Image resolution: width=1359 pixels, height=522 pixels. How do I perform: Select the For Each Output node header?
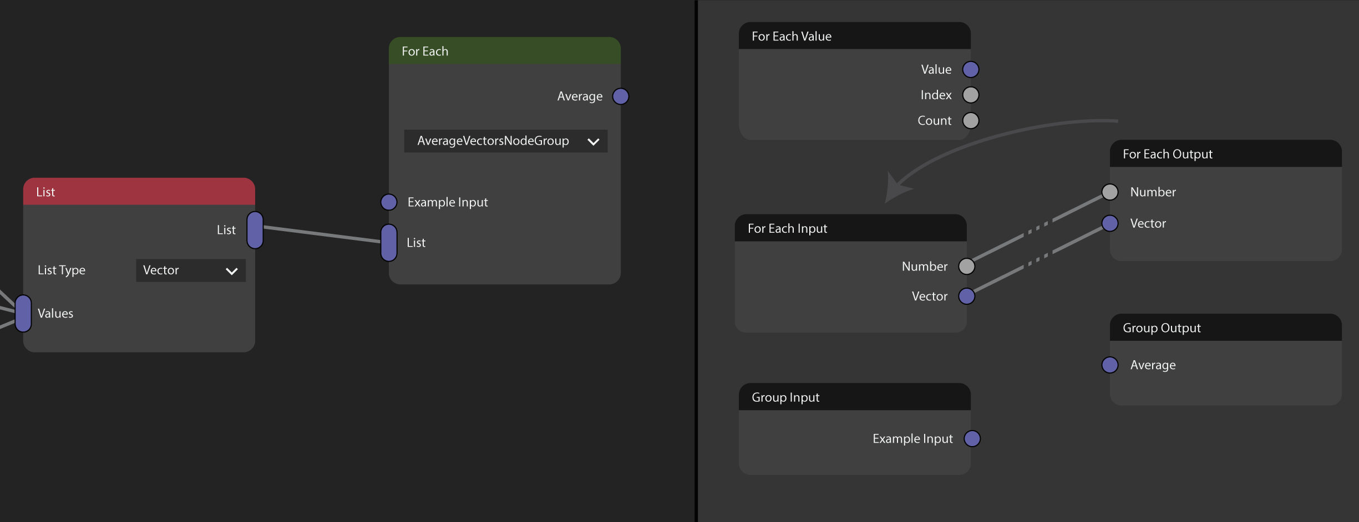[1226, 153]
